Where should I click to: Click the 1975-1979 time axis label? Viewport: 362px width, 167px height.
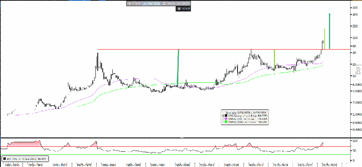pyautogui.click(x=84, y=165)
